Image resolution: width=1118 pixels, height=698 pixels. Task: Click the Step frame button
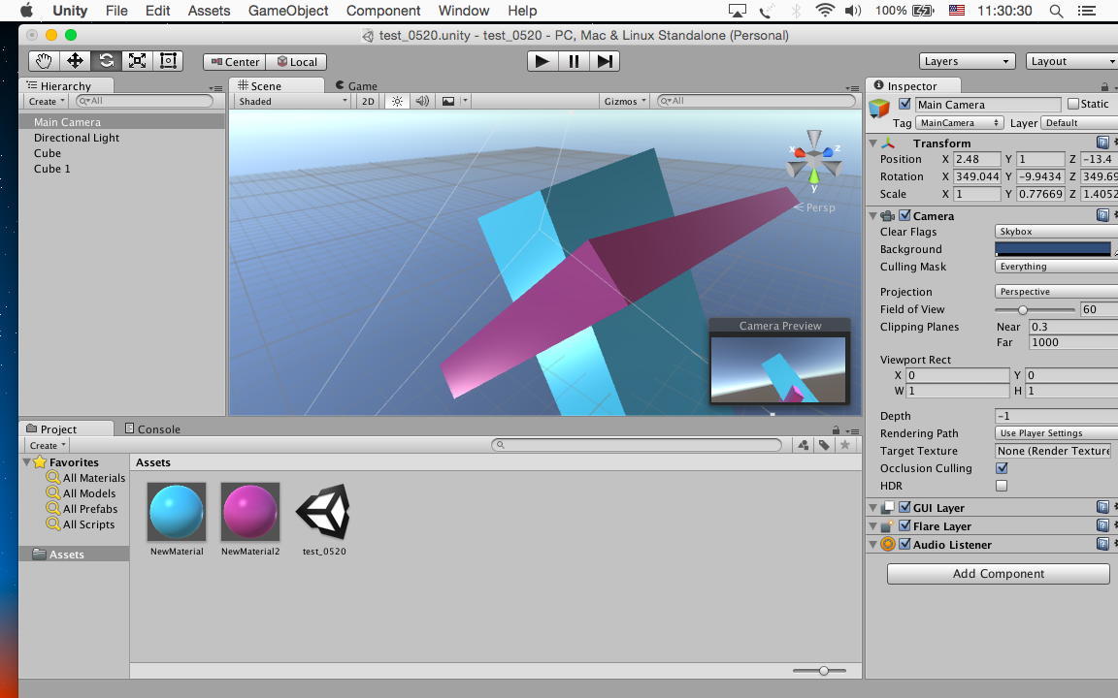pyautogui.click(x=605, y=61)
